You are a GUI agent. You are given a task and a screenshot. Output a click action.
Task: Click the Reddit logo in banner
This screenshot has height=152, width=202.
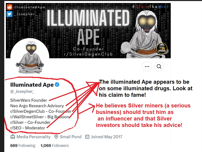[10, 7]
